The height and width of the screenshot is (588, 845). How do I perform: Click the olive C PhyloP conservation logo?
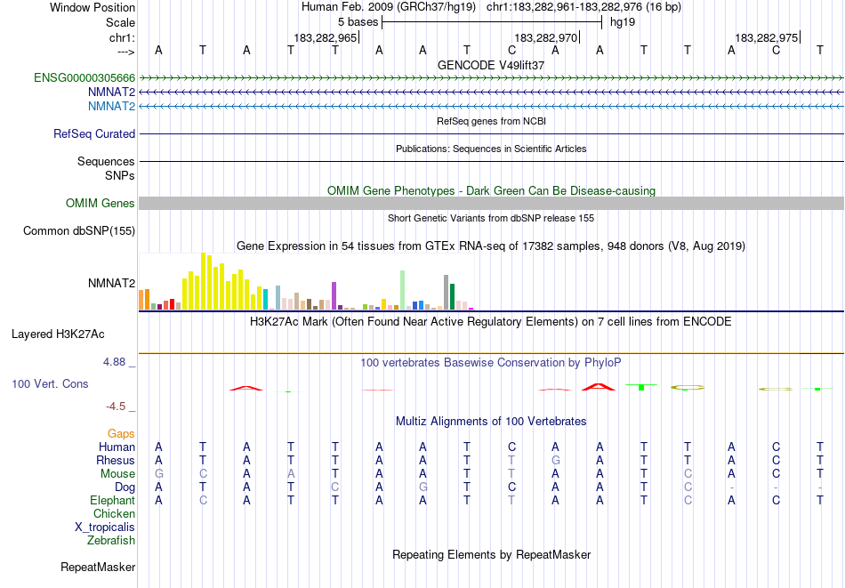coord(688,388)
